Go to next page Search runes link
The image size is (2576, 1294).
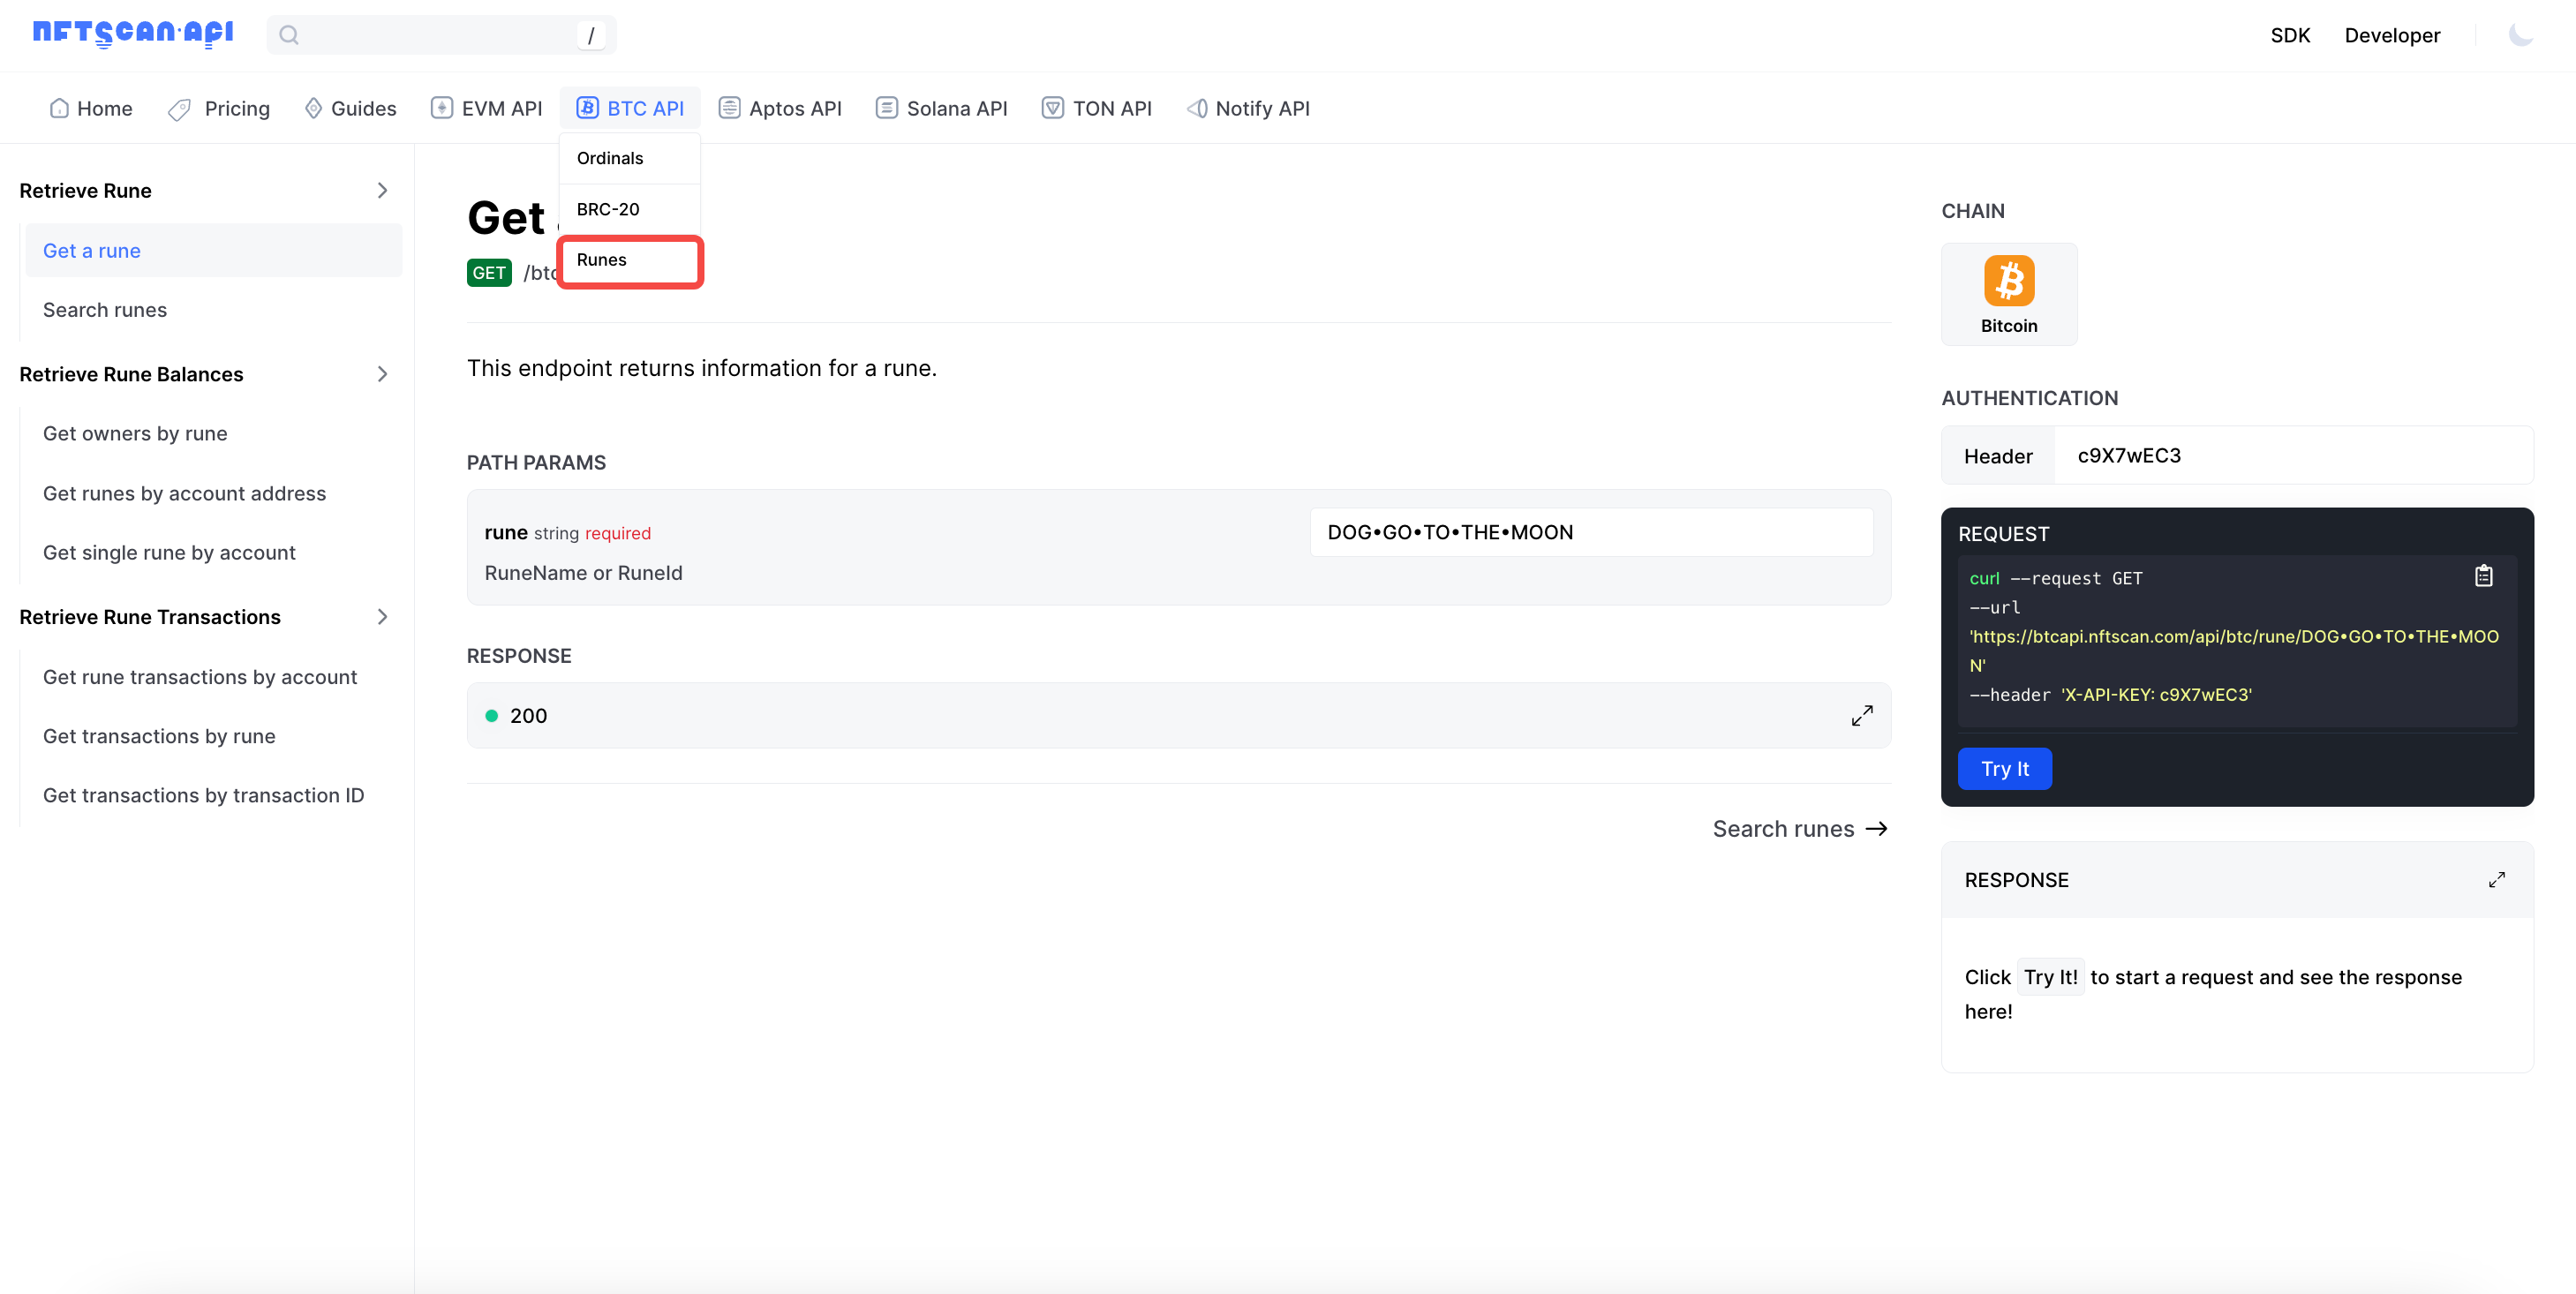pyautogui.click(x=1799, y=829)
